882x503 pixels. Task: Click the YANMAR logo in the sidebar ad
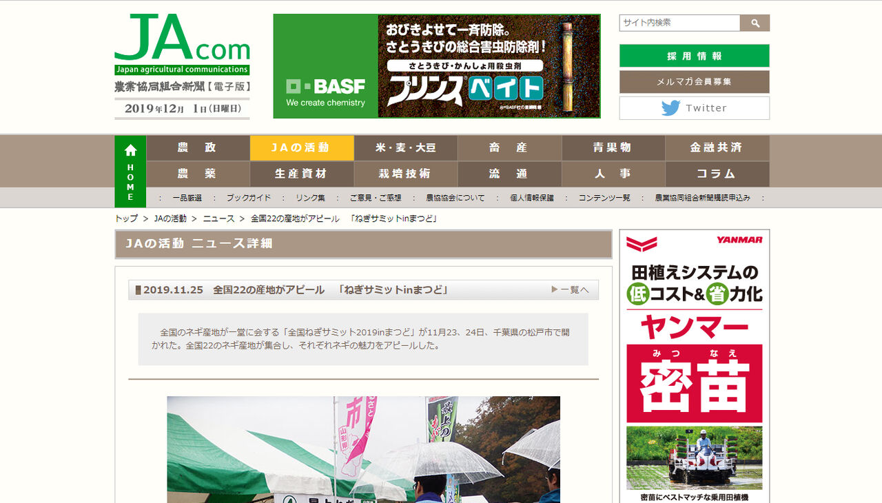[x=739, y=240]
